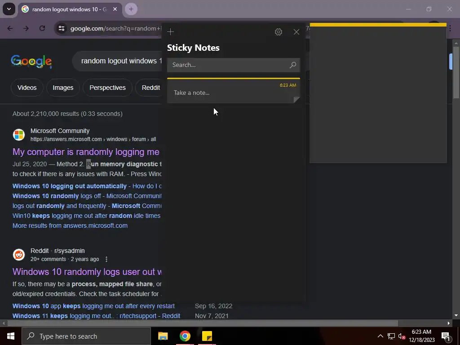The height and width of the screenshot is (345, 460).
Task: Open File Explorer from taskbar
Action: pyautogui.click(x=163, y=336)
